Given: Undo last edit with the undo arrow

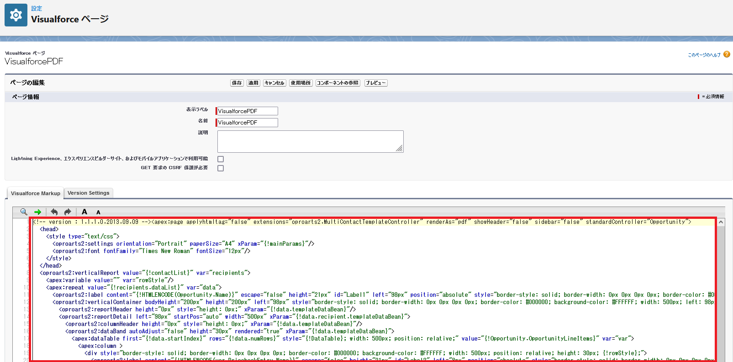Looking at the screenshot, I should [x=54, y=212].
